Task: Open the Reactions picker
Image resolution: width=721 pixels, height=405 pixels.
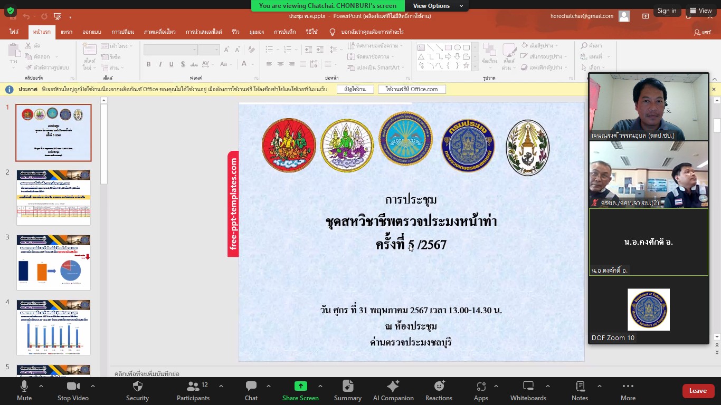Action: point(439,391)
